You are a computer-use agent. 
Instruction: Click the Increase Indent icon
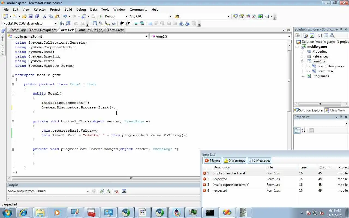(128, 23)
